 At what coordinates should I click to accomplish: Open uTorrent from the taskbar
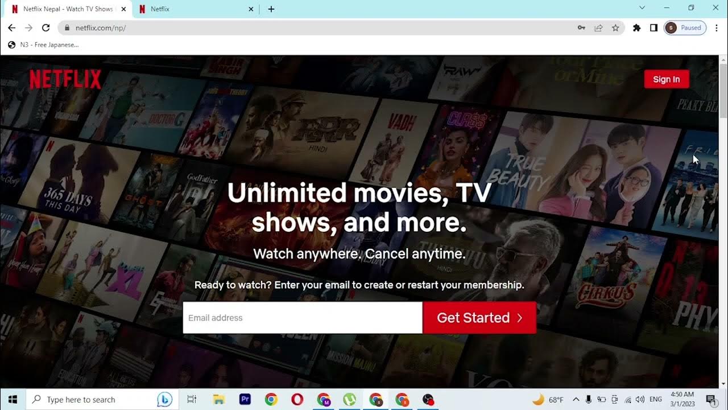pos(350,400)
